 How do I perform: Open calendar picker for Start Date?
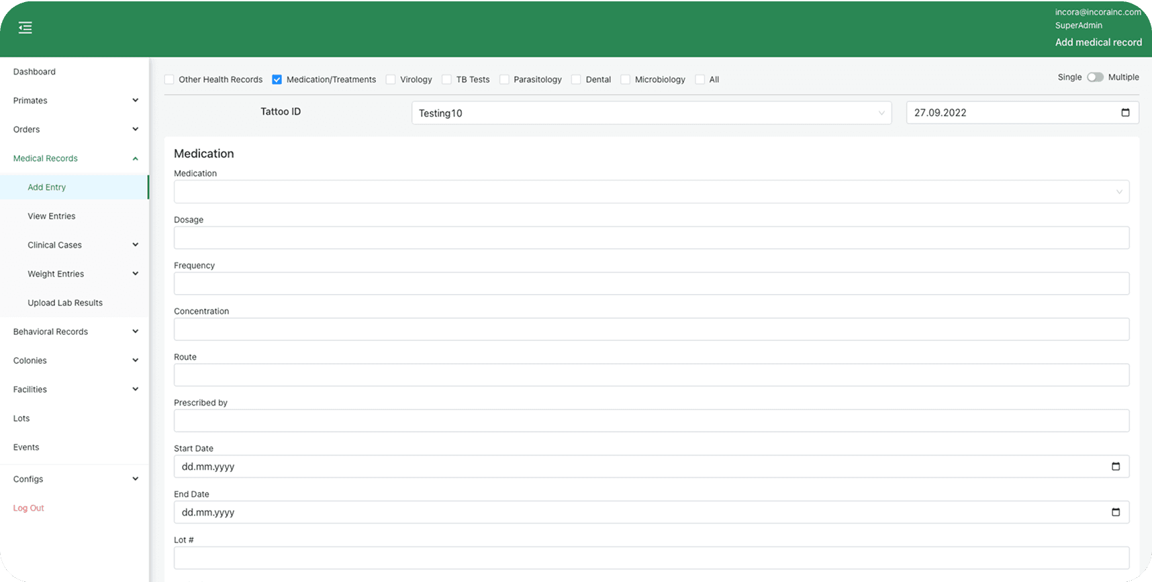pyautogui.click(x=1115, y=467)
